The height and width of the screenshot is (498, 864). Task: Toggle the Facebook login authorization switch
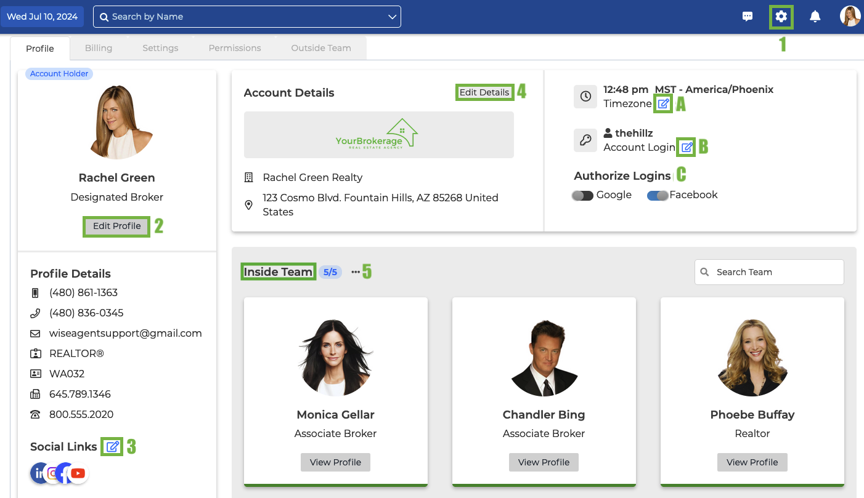(x=658, y=195)
